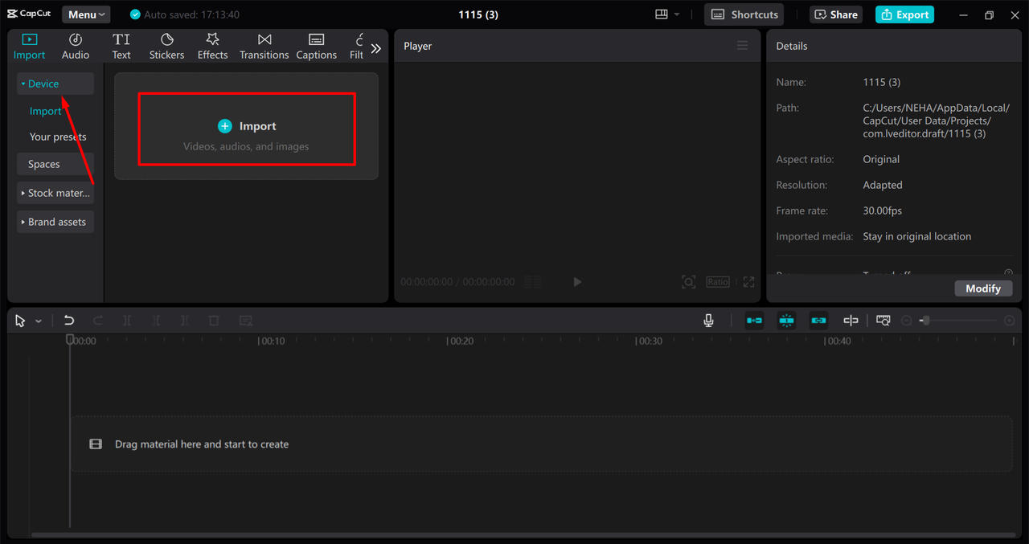Image resolution: width=1029 pixels, height=544 pixels.
Task: Show more tabs with double chevron
Action: pos(376,48)
